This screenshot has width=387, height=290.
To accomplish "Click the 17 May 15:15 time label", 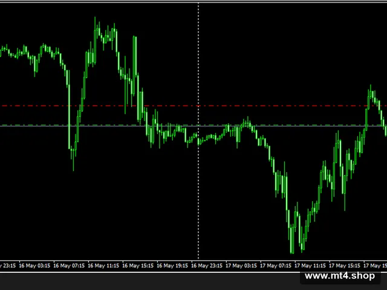I will point(345,266).
